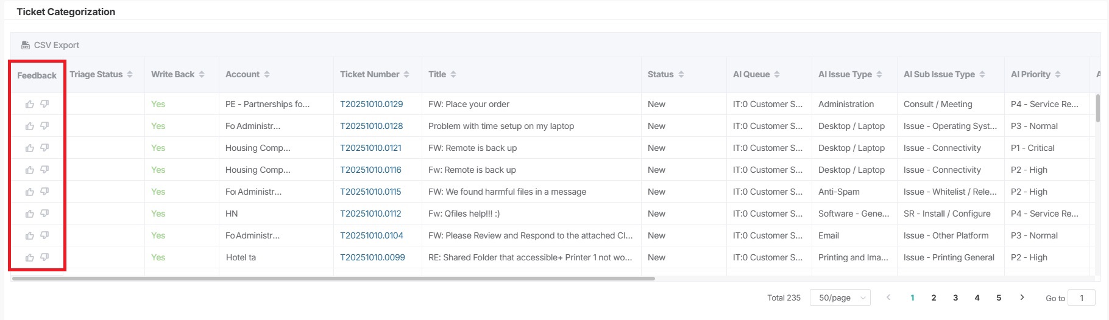Screen dimensions: 1109x320
Task: Select title 'FW: Place your order'
Action: (x=469, y=104)
